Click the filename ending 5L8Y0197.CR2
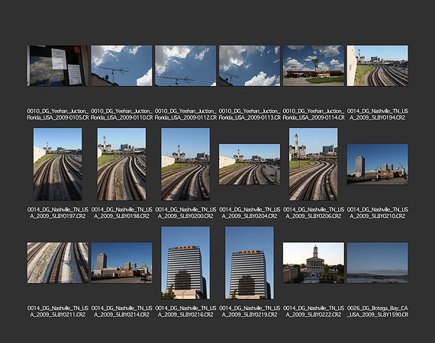This screenshot has width=435, height=343. 58,213
